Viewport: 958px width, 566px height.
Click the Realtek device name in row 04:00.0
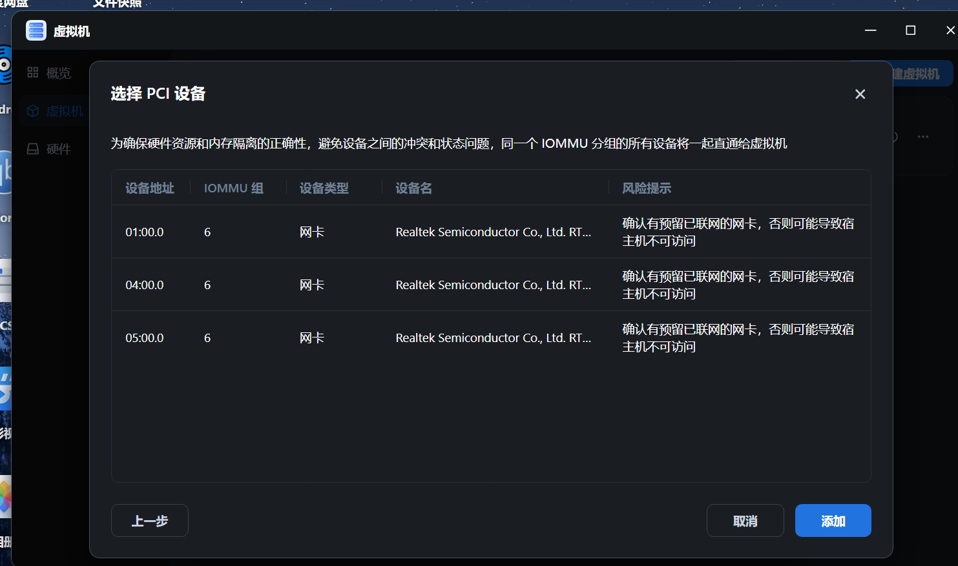pyautogui.click(x=494, y=285)
